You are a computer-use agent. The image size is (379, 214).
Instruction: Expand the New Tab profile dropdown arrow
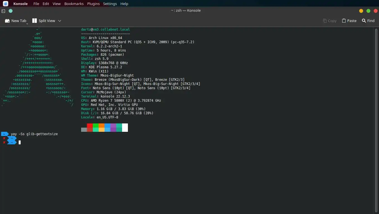click(27, 24)
